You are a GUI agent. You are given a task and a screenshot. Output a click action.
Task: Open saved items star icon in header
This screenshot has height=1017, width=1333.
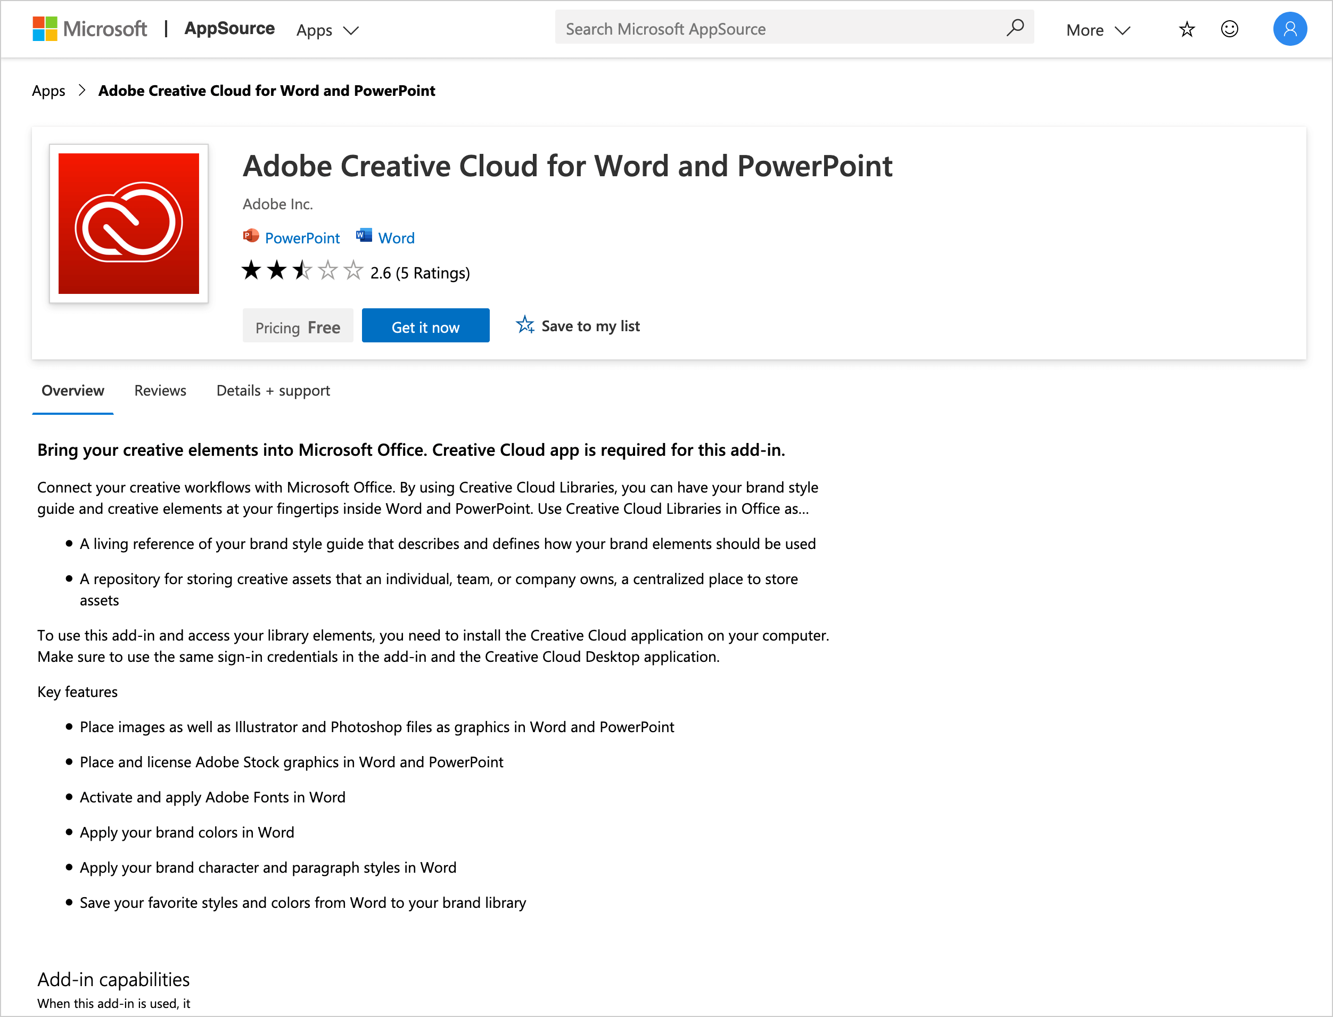[1187, 29]
